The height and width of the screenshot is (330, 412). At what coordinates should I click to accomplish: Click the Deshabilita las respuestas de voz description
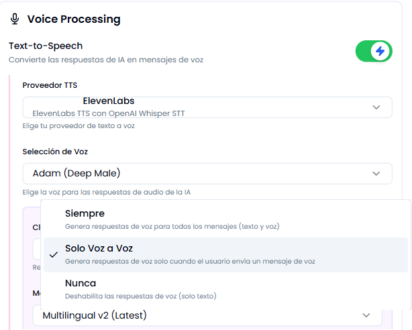[x=141, y=295]
